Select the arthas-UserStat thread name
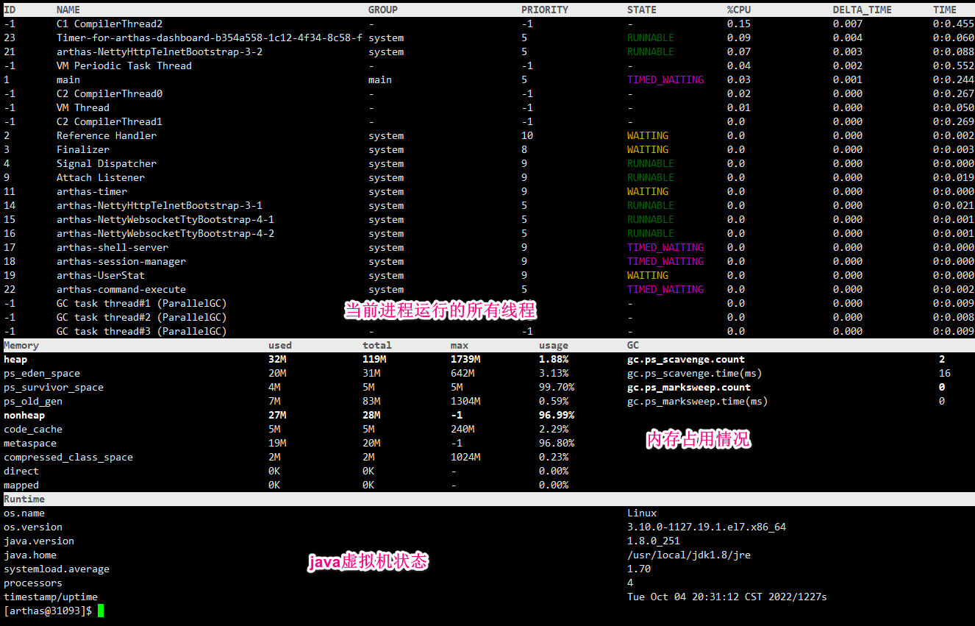This screenshot has height=626, width=975. click(101, 275)
